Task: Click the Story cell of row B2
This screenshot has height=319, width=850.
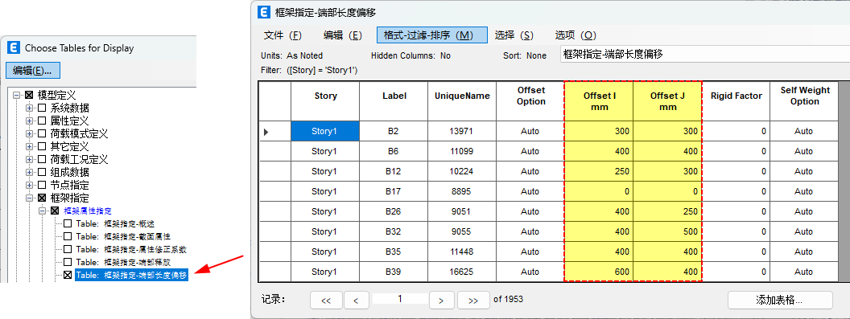Action: click(x=325, y=131)
